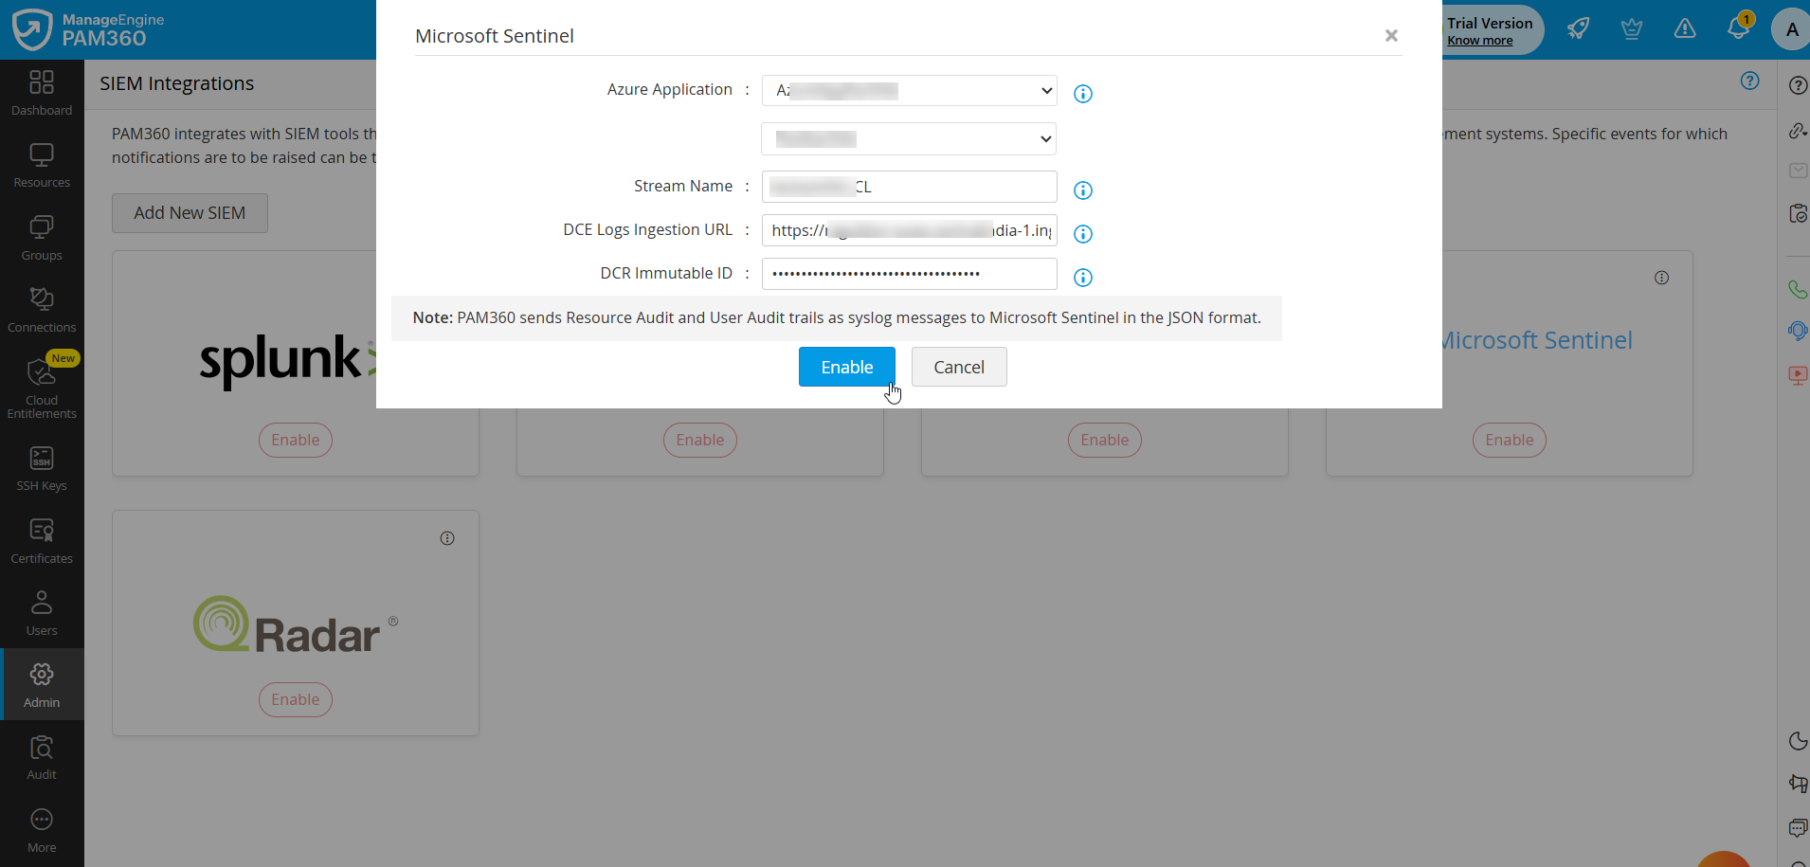Open the license crown icon

[1632, 28]
